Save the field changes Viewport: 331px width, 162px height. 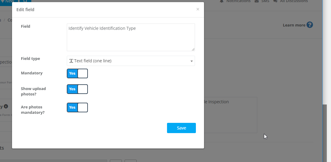pos(181,128)
